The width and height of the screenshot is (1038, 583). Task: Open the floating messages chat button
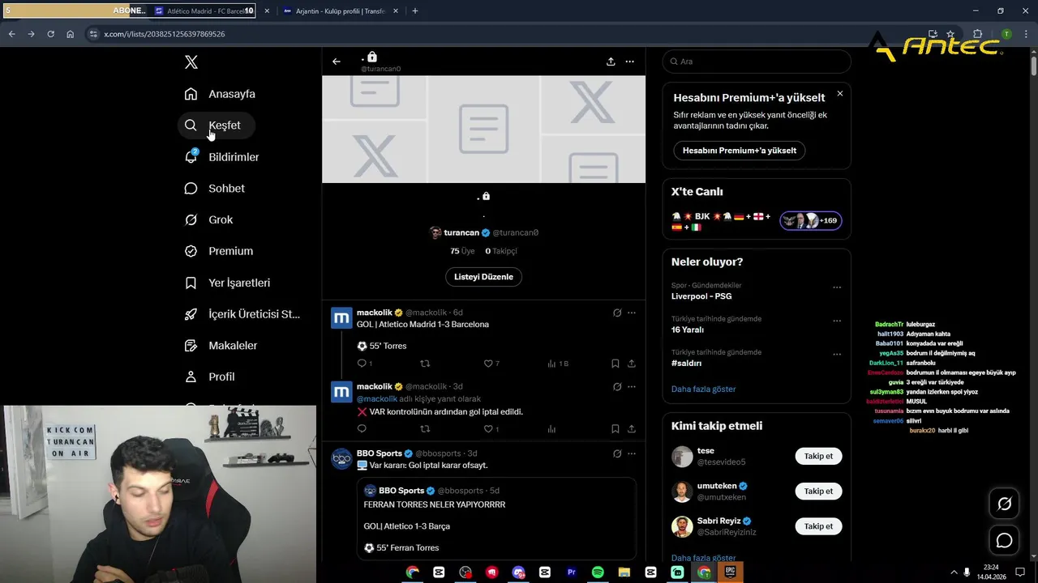1004,540
